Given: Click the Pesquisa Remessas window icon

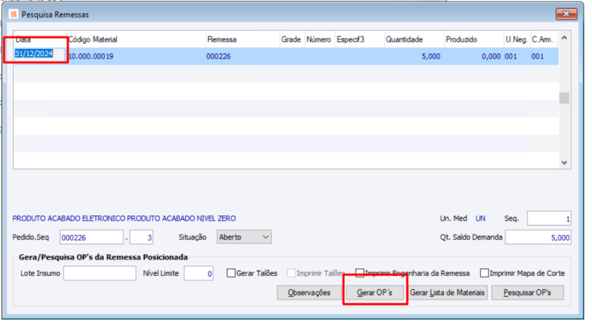Looking at the screenshot, I should [x=13, y=14].
